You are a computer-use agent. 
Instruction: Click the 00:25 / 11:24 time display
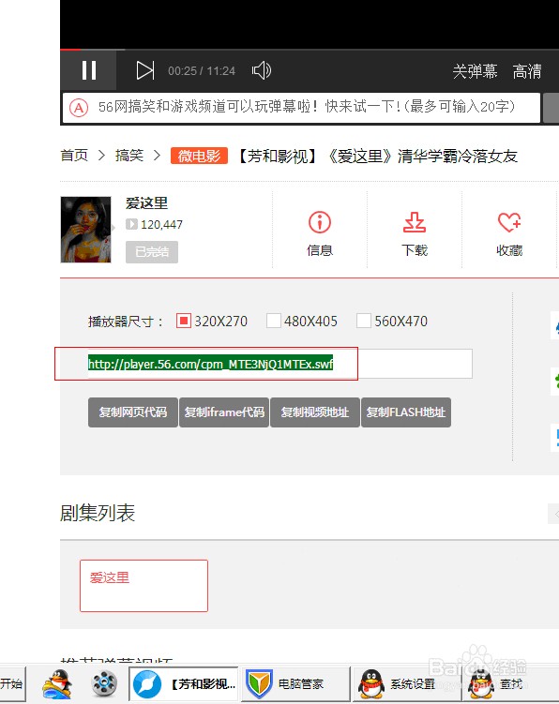tap(202, 71)
